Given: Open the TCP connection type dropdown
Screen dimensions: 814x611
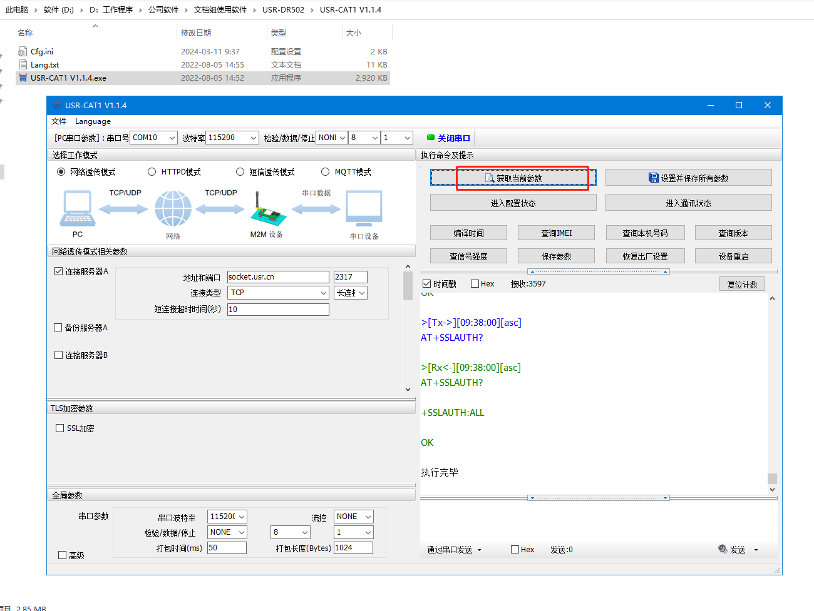Looking at the screenshot, I should [x=278, y=293].
